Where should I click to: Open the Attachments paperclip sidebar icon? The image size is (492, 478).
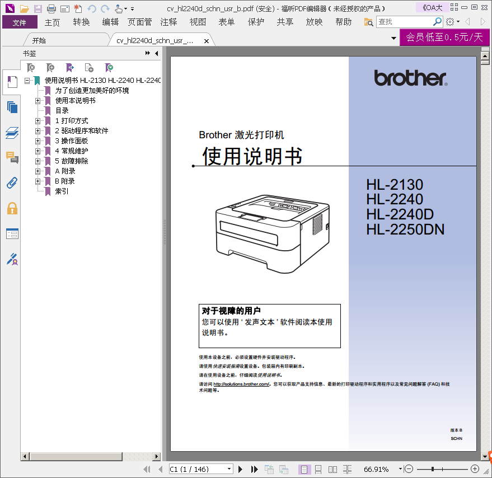pyautogui.click(x=12, y=182)
